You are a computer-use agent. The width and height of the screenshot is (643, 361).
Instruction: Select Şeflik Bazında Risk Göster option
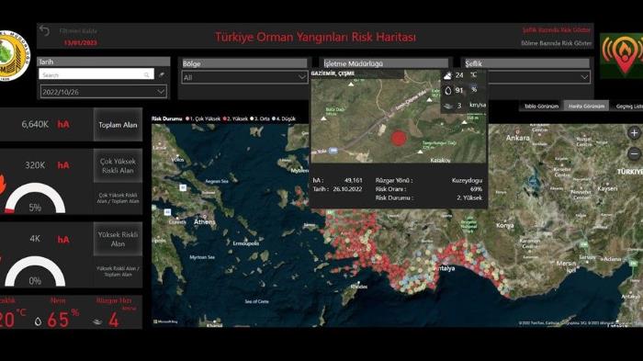[x=557, y=30]
